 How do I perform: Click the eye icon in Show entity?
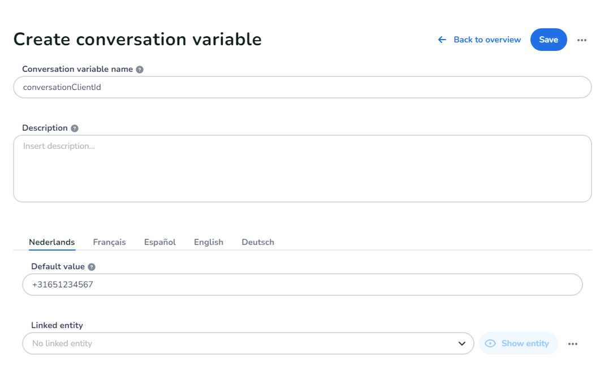point(490,343)
